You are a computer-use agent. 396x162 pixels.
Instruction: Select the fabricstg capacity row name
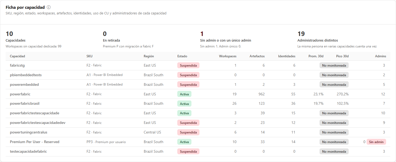[x=17, y=65]
